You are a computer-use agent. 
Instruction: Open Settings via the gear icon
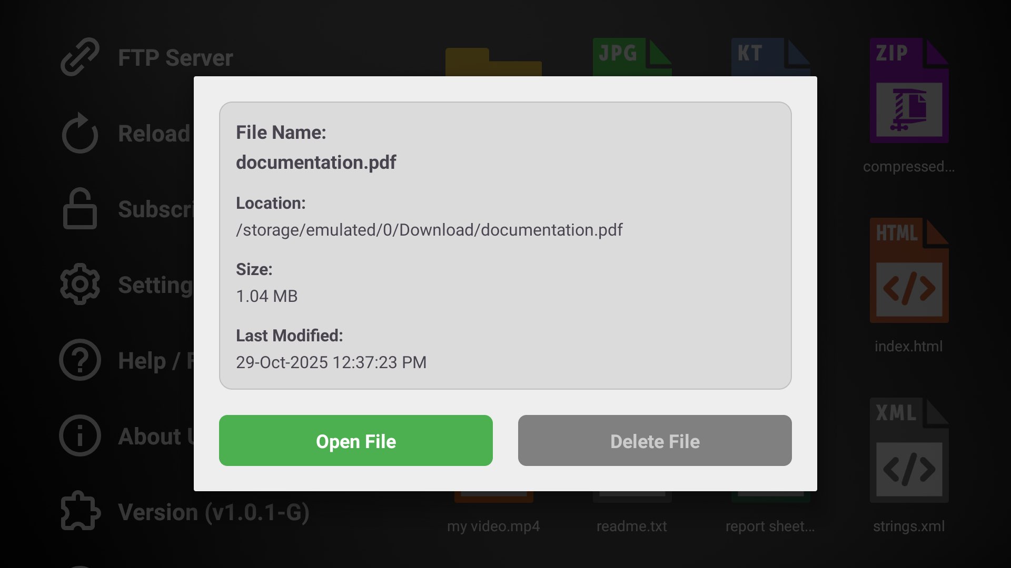(x=80, y=285)
